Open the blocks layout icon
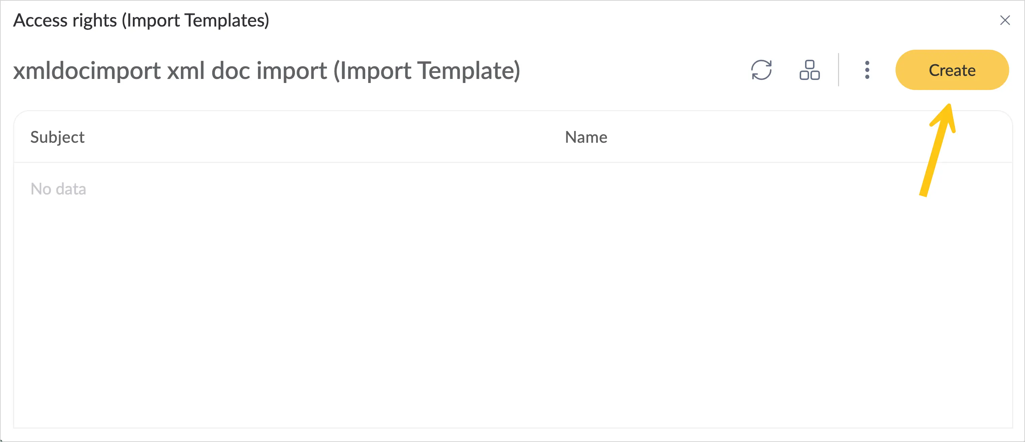The width and height of the screenshot is (1025, 442). pos(809,70)
